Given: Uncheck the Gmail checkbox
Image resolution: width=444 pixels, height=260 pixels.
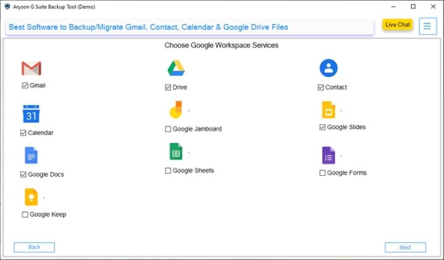Looking at the screenshot, I should pos(25,85).
